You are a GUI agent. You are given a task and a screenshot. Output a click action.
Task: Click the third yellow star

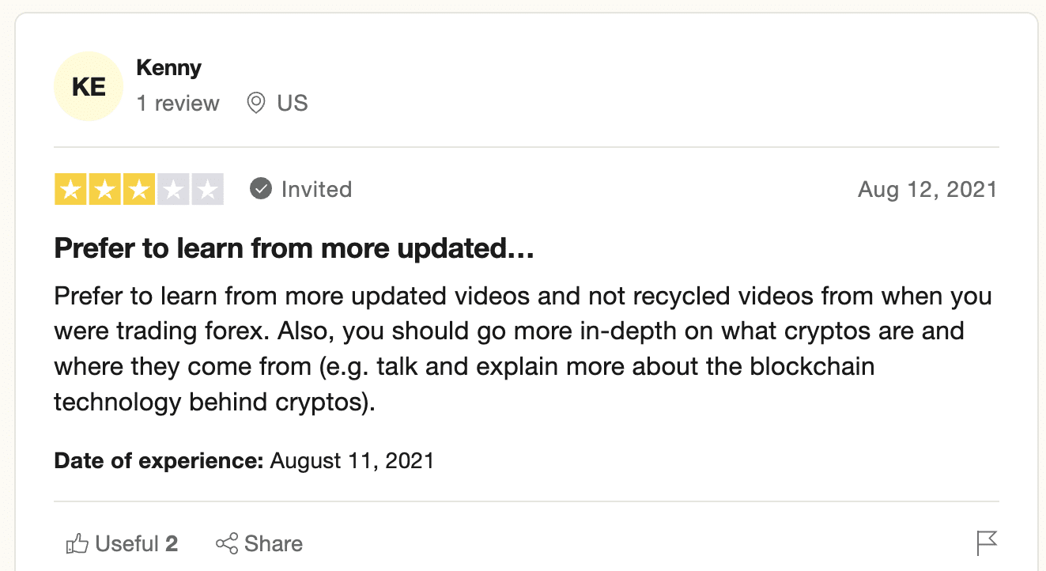(x=138, y=190)
